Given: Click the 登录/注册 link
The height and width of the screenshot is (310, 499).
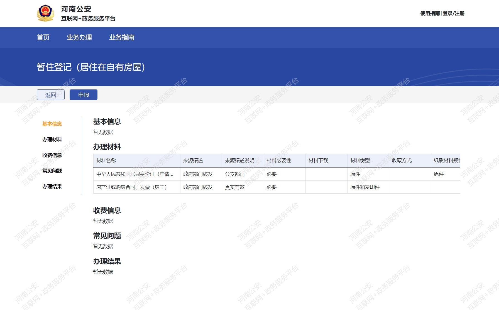Looking at the screenshot, I should tap(454, 13).
